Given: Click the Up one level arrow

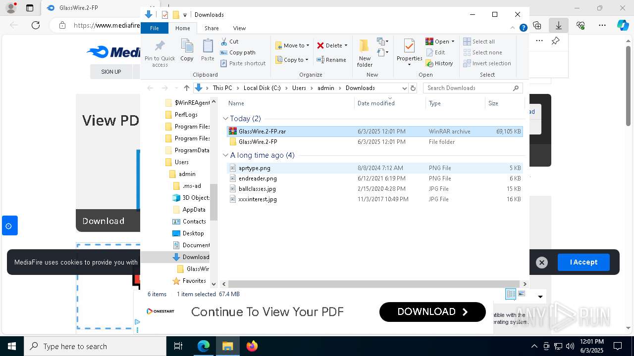Looking at the screenshot, I should click(186, 88).
